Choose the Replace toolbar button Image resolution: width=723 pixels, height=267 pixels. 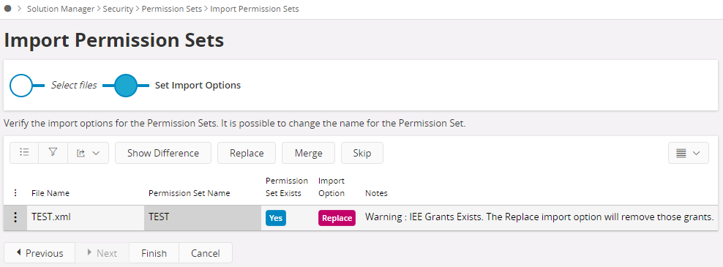(247, 153)
